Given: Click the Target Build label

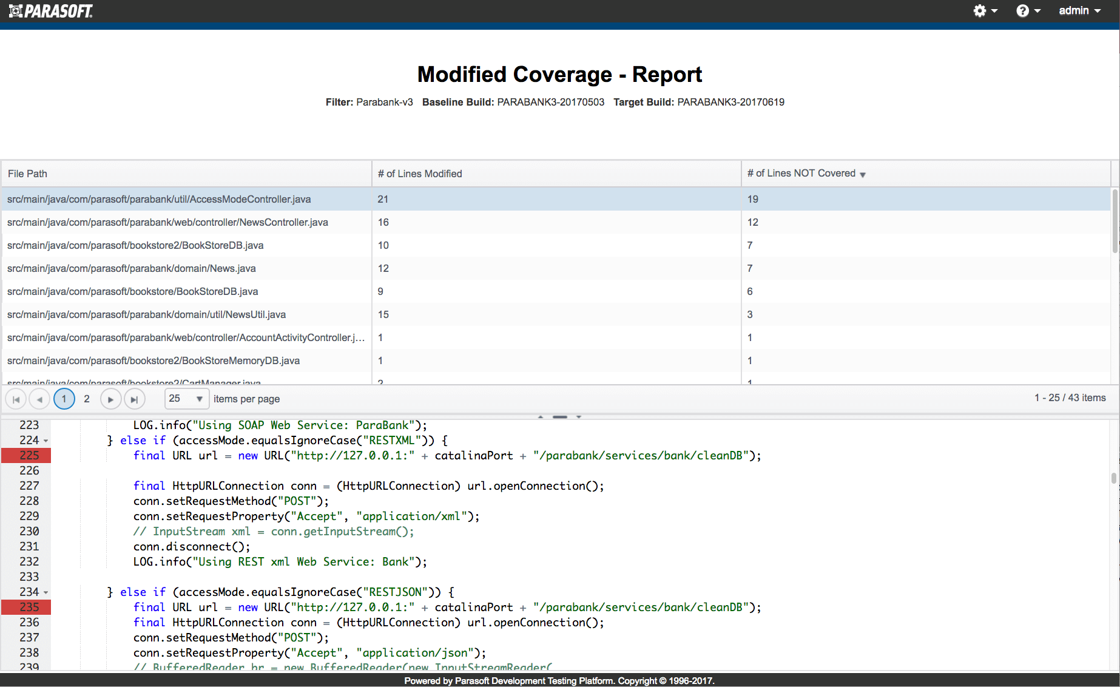Looking at the screenshot, I should (x=644, y=102).
